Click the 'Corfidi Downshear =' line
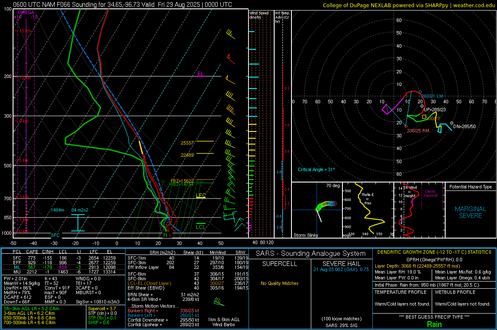 [163, 320]
